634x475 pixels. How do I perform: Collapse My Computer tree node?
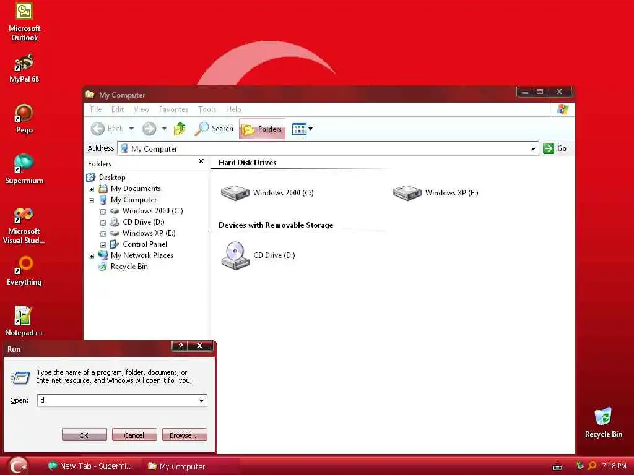click(92, 200)
